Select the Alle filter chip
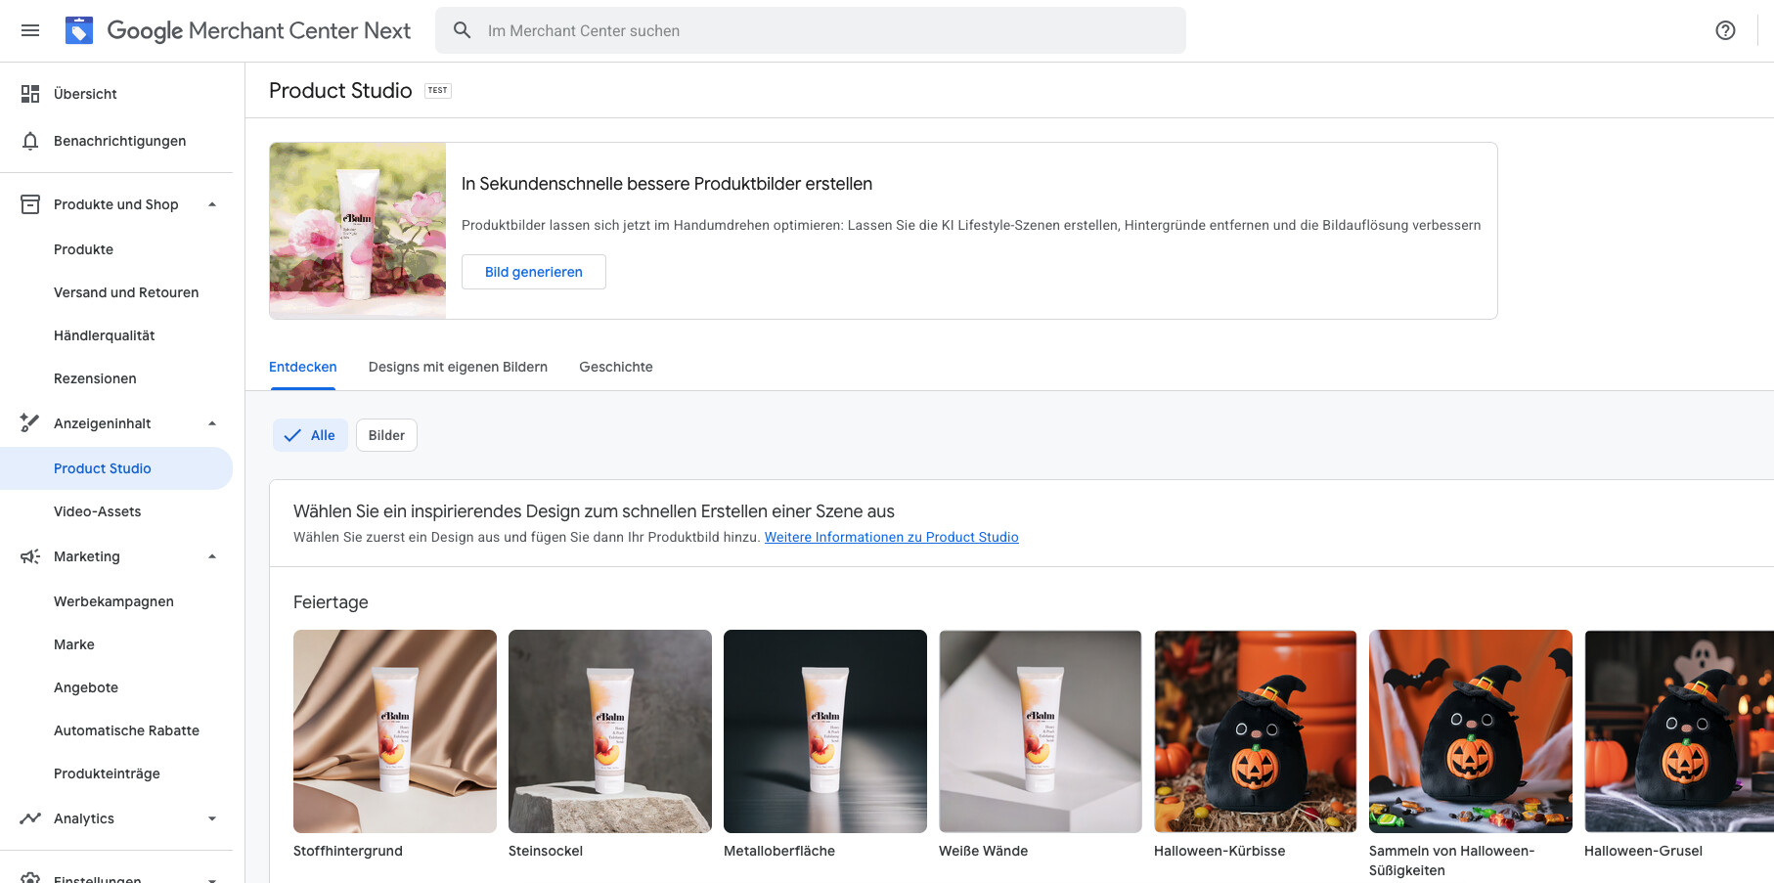Image resolution: width=1774 pixels, height=883 pixels. (310, 435)
